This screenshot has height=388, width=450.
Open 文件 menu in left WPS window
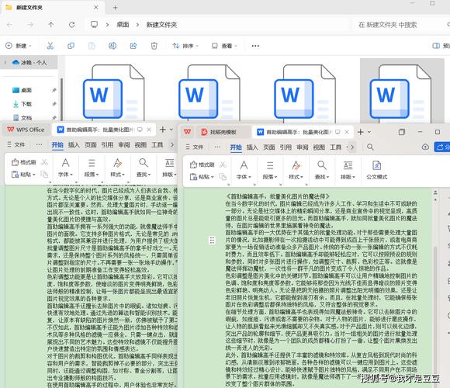click(x=16, y=144)
